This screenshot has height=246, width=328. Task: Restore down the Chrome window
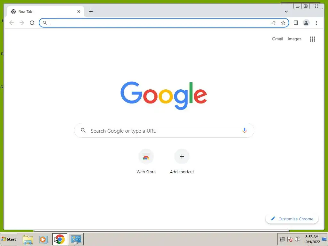pyautogui.click(x=305, y=6)
